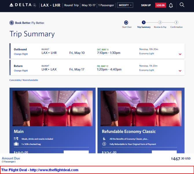Screen dimensions: 194x174
Task: Click the seat icon on Refundable Economy card
Action: coord(104,139)
